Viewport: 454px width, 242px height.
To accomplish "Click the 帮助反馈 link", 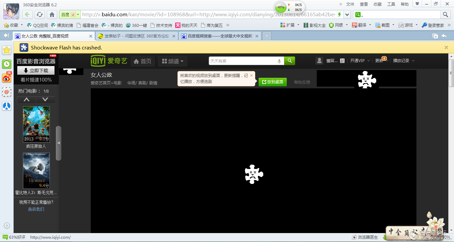I will pyautogui.click(x=302, y=82).
